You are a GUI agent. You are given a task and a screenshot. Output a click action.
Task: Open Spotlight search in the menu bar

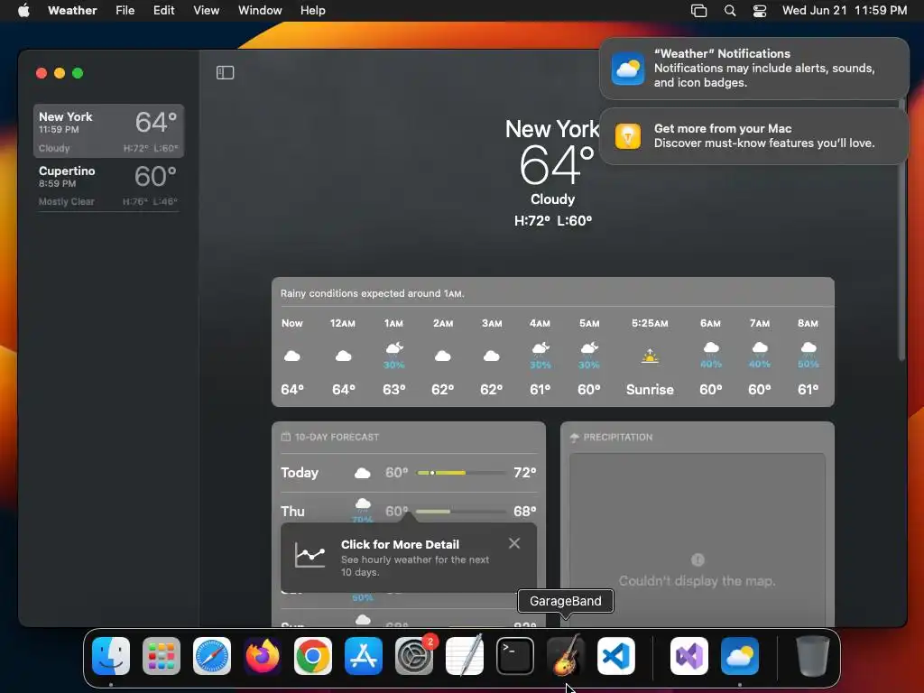click(729, 11)
